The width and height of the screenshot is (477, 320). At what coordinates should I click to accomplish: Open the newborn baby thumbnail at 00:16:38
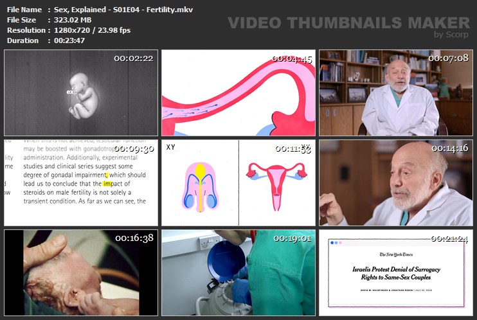81,273
